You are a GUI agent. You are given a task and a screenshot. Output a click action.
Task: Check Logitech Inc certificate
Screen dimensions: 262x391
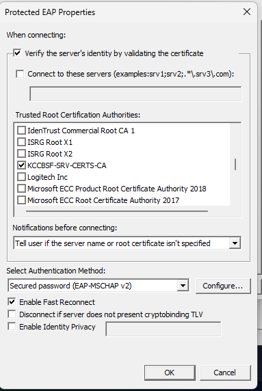[x=21, y=177]
